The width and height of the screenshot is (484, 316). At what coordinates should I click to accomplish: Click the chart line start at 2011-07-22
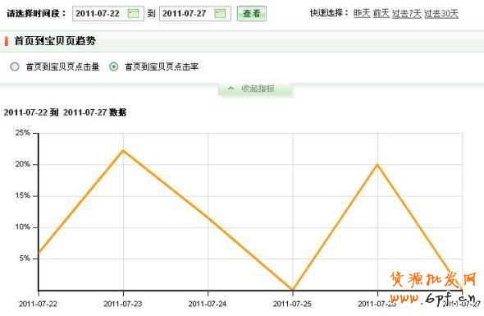(39, 252)
